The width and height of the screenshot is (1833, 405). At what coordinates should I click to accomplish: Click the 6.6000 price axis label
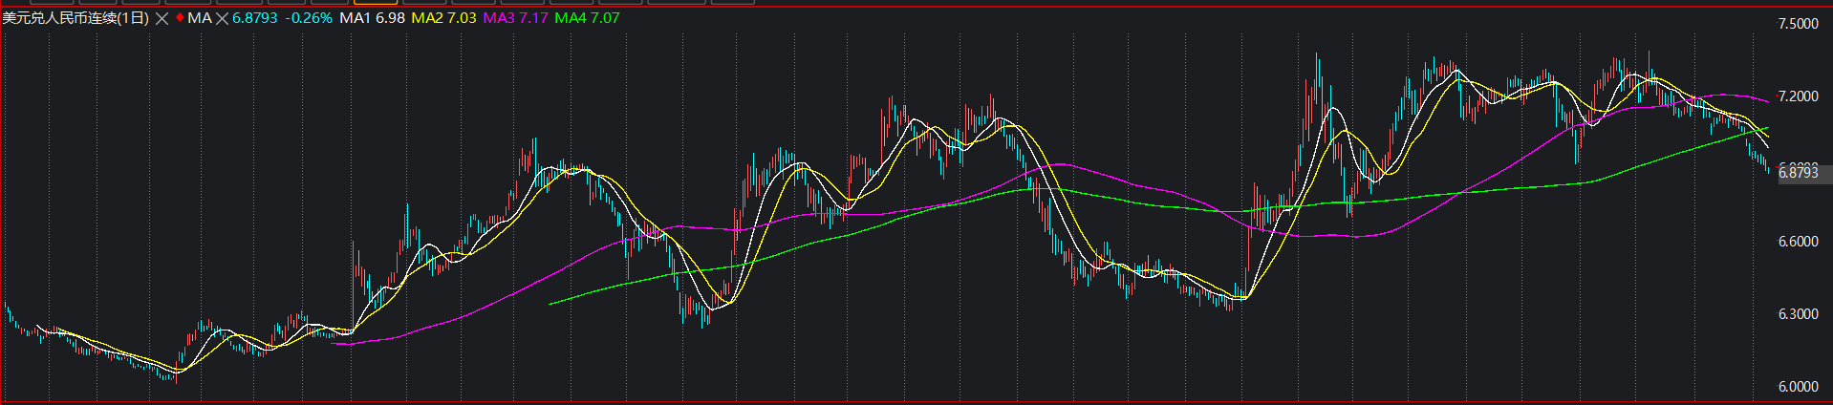pos(1798,242)
